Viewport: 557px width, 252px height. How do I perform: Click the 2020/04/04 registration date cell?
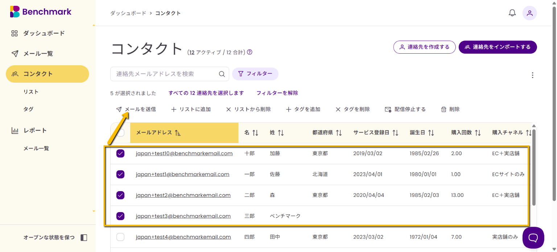click(x=368, y=195)
